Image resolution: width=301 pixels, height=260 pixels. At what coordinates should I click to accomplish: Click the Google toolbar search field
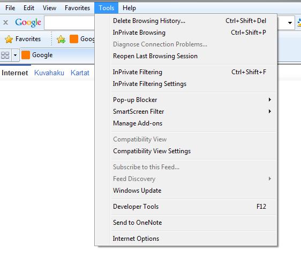pos(70,23)
